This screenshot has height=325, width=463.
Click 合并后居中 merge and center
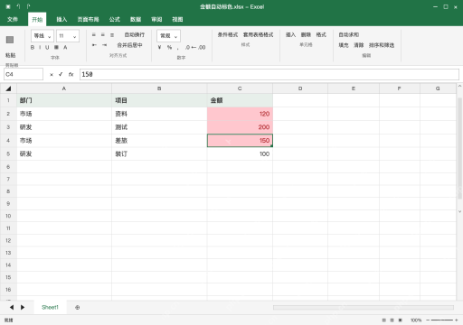[129, 45]
